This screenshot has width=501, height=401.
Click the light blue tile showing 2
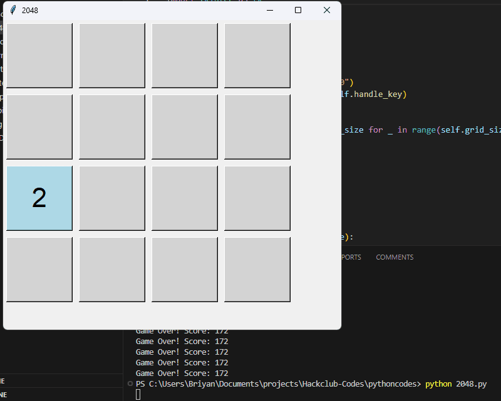pyautogui.click(x=39, y=198)
